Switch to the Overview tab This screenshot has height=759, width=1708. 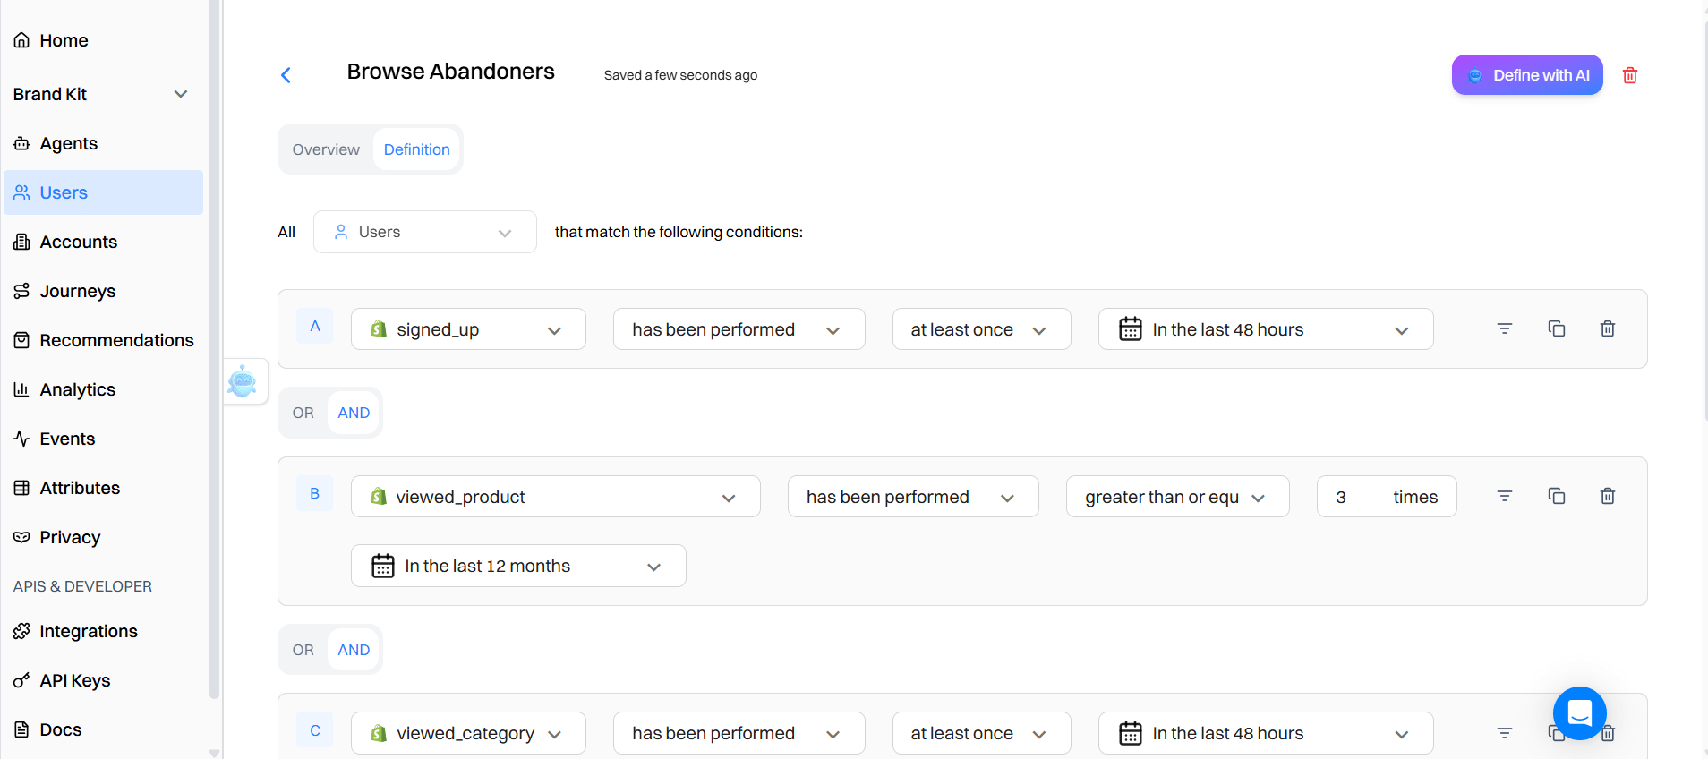coord(326,149)
